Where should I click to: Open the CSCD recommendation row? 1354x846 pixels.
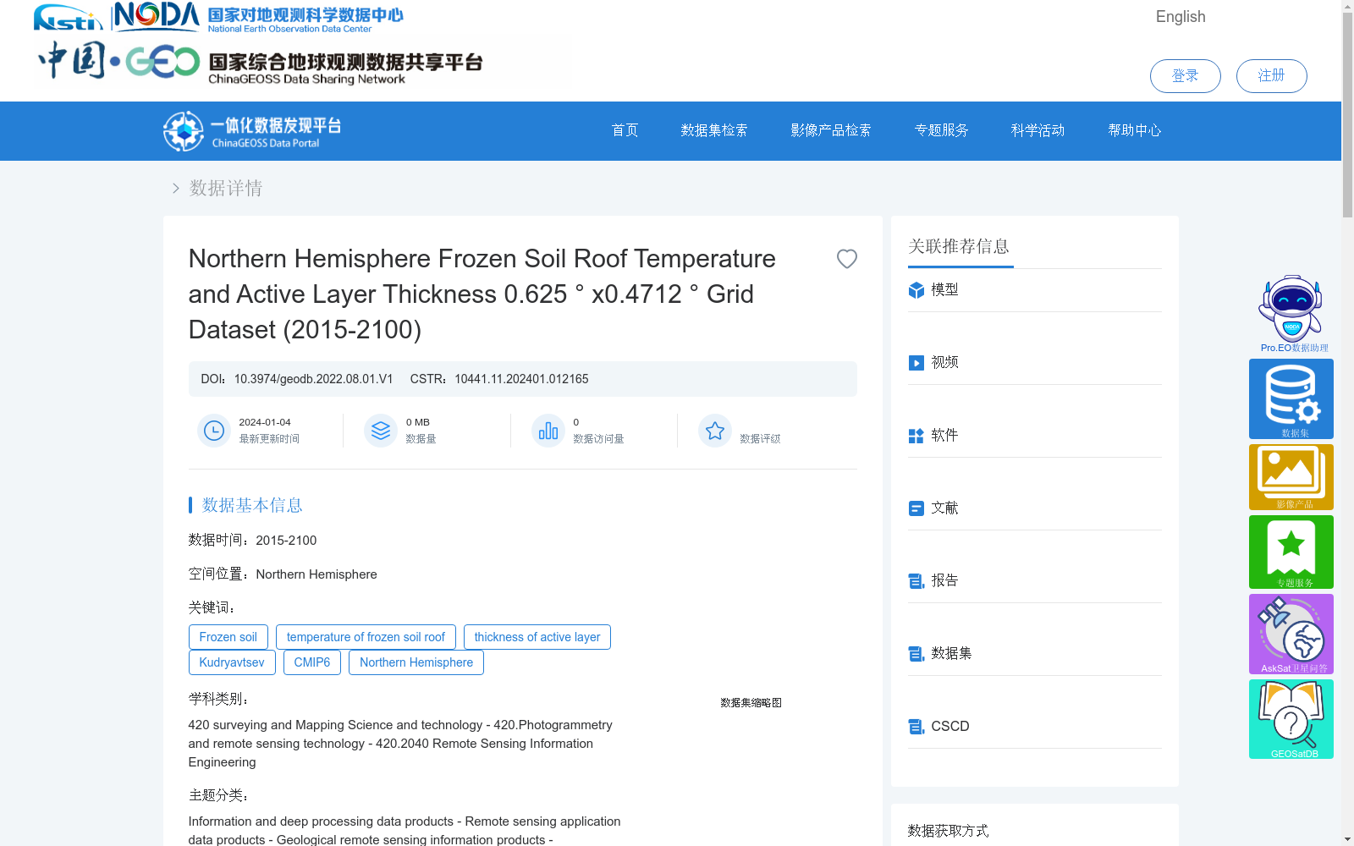coord(1035,727)
